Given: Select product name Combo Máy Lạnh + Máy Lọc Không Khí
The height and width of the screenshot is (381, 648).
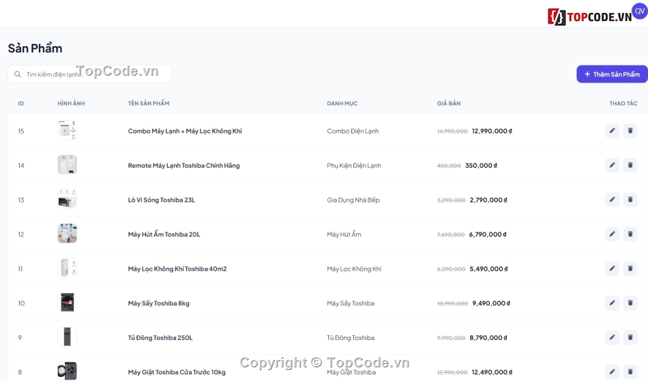Looking at the screenshot, I should [x=185, y=131].
